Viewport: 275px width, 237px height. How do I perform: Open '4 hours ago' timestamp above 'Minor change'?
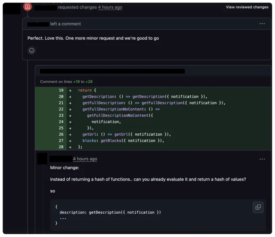[85, 159]
